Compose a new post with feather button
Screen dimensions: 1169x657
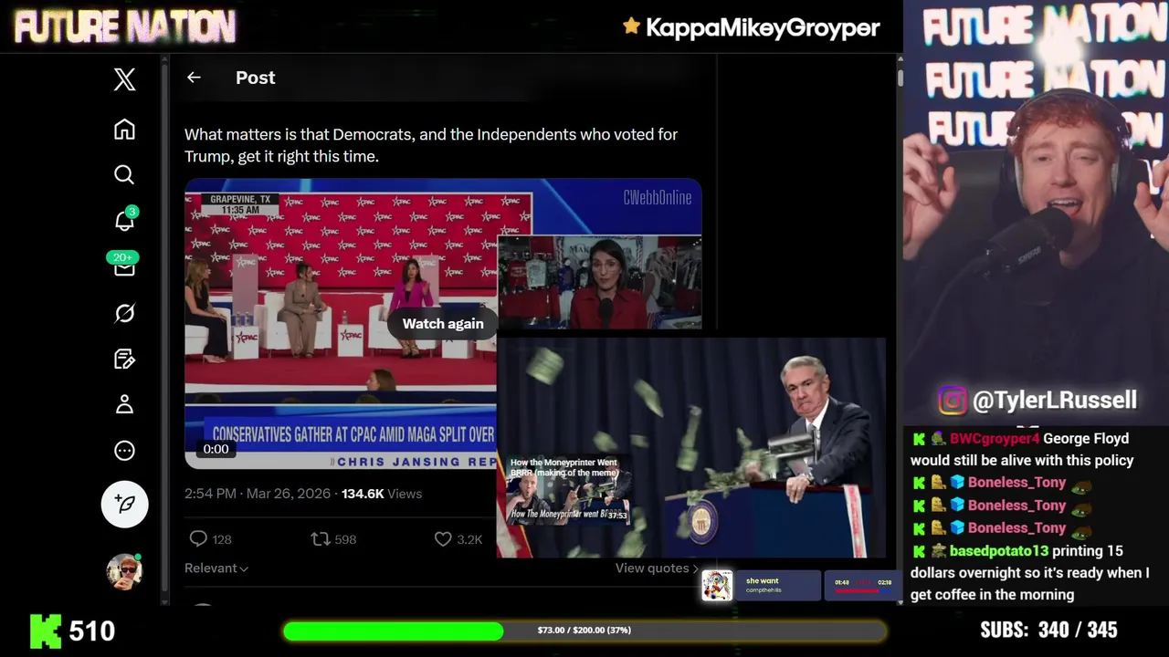124,504
